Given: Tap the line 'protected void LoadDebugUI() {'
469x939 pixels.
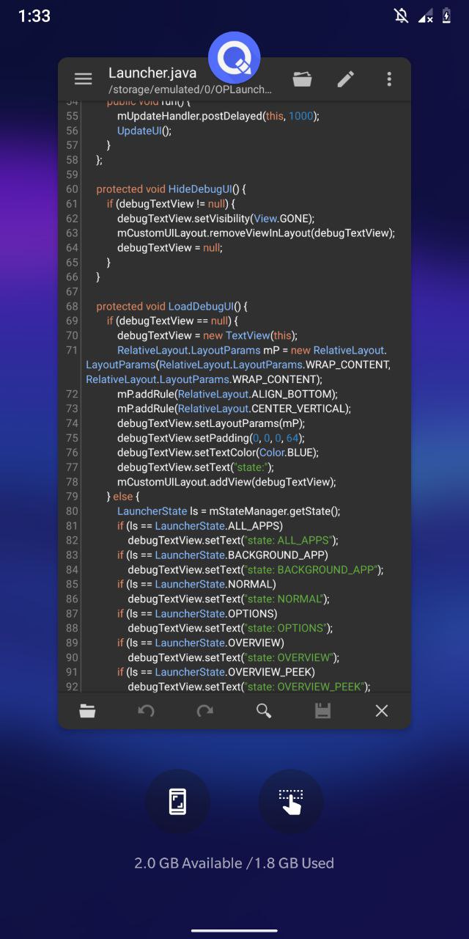Looking at the screenshot, I should (172, 306).
